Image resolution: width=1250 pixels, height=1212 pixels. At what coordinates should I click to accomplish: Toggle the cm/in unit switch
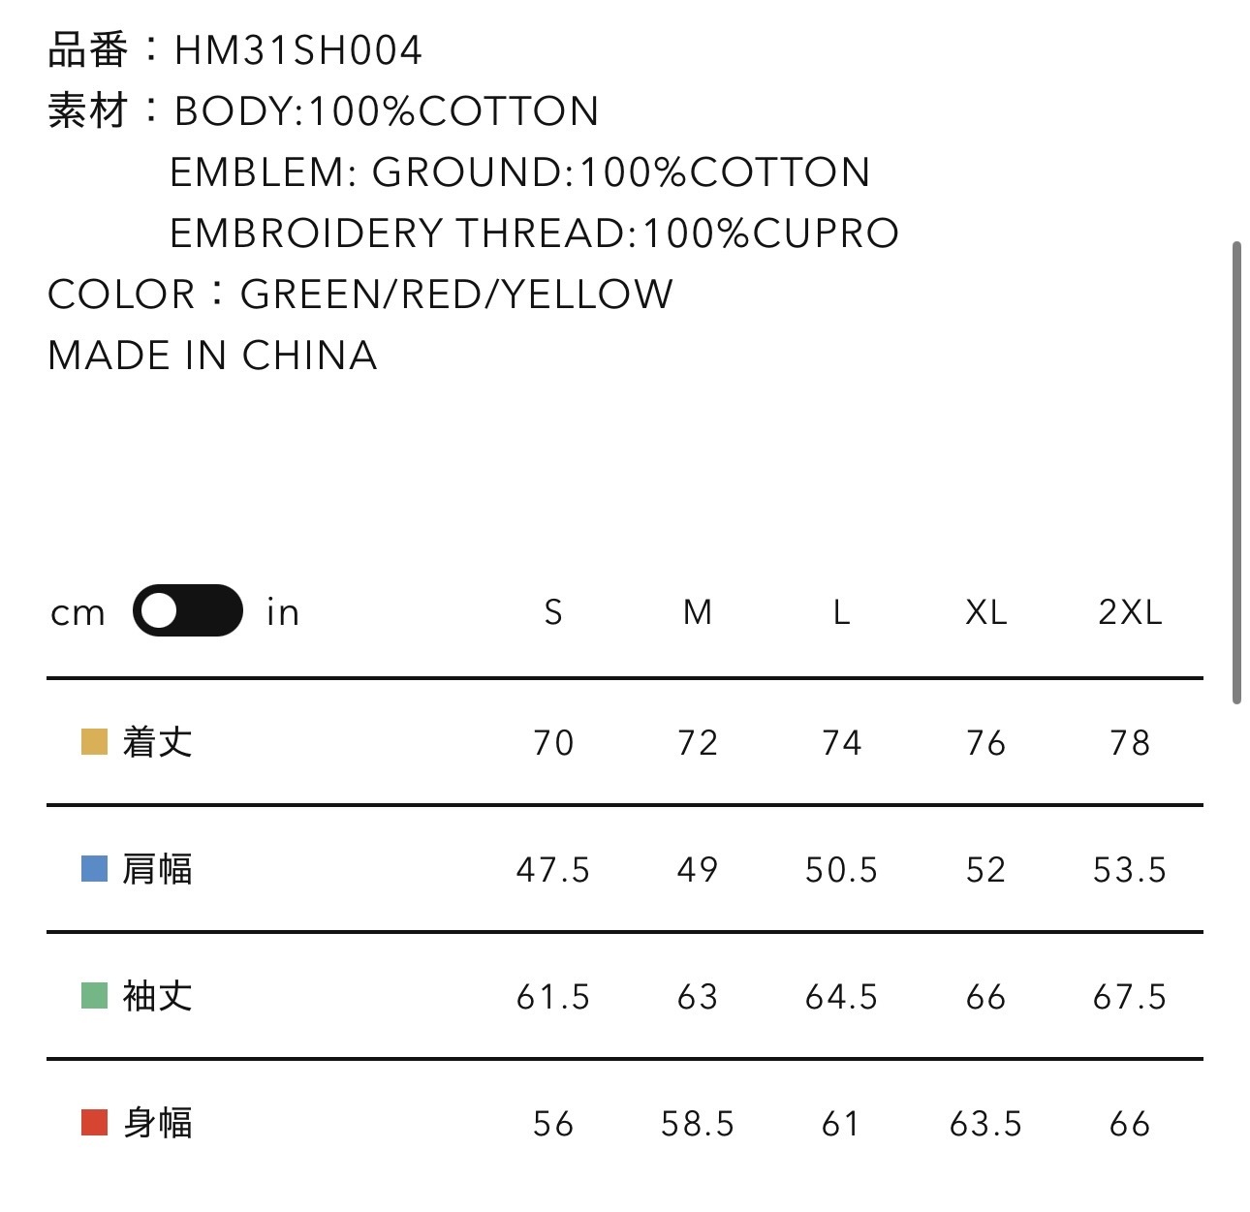(187, 611)
